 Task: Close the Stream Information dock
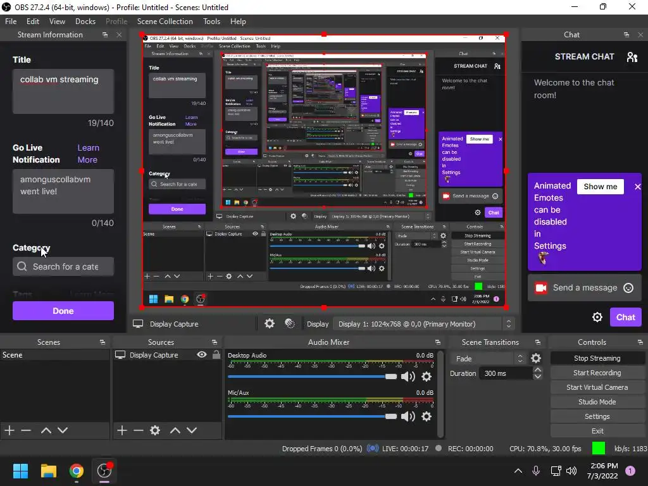(x=119, y=35)
